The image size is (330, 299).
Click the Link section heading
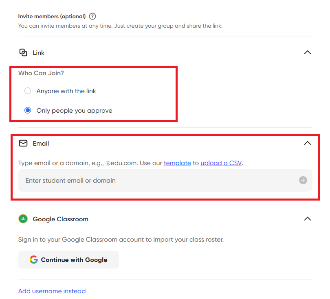click(39, 53)
